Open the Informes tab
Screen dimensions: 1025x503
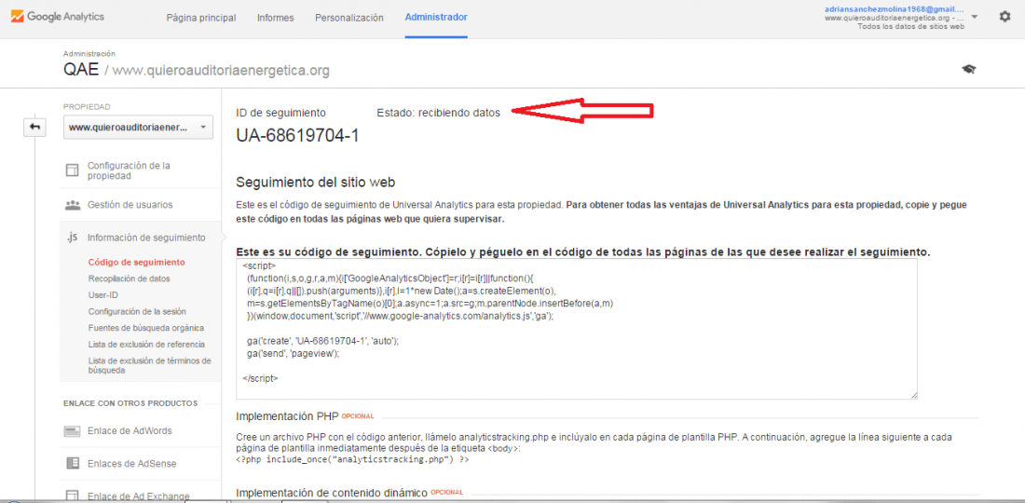[x=275, y=18]
